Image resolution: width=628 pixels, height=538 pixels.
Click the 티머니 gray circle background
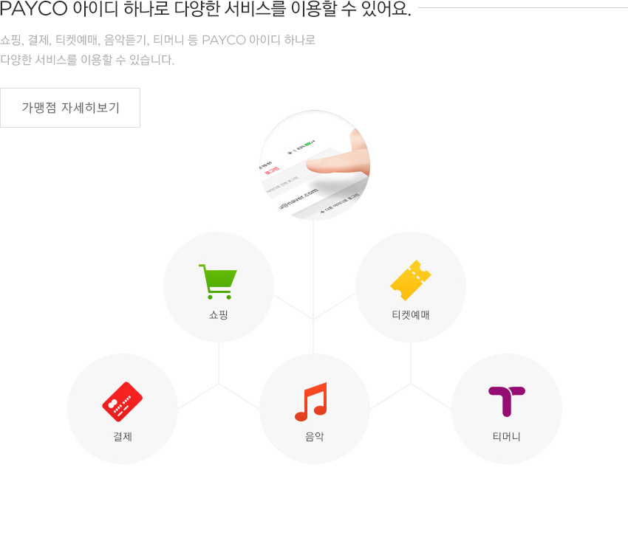[x=507, y=409]
